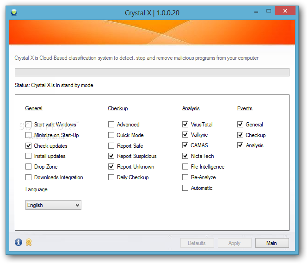Return to Main screen button

coord(272,243)
